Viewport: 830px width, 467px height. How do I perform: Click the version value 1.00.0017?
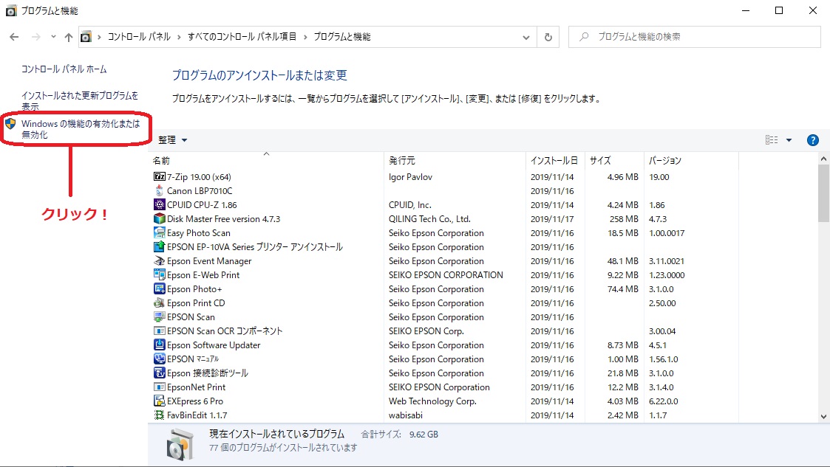tap(667, 233)
